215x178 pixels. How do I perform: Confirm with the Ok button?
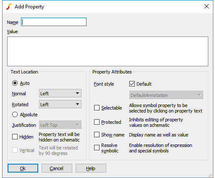tap(23, 168)
